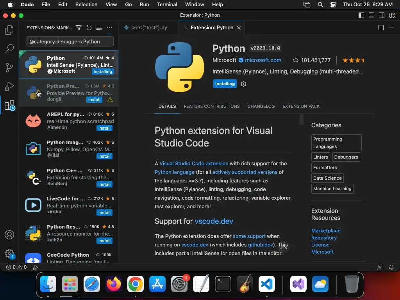Viewport: 400px width, 300px height.
Task: Open the microsoft.com publisher link
Action: (263, 60)
